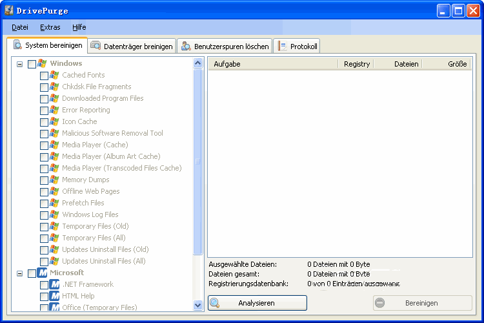
Task: Enable Media Player (Transcoded Files Cache) checkbox
Action: click(44, 169)
